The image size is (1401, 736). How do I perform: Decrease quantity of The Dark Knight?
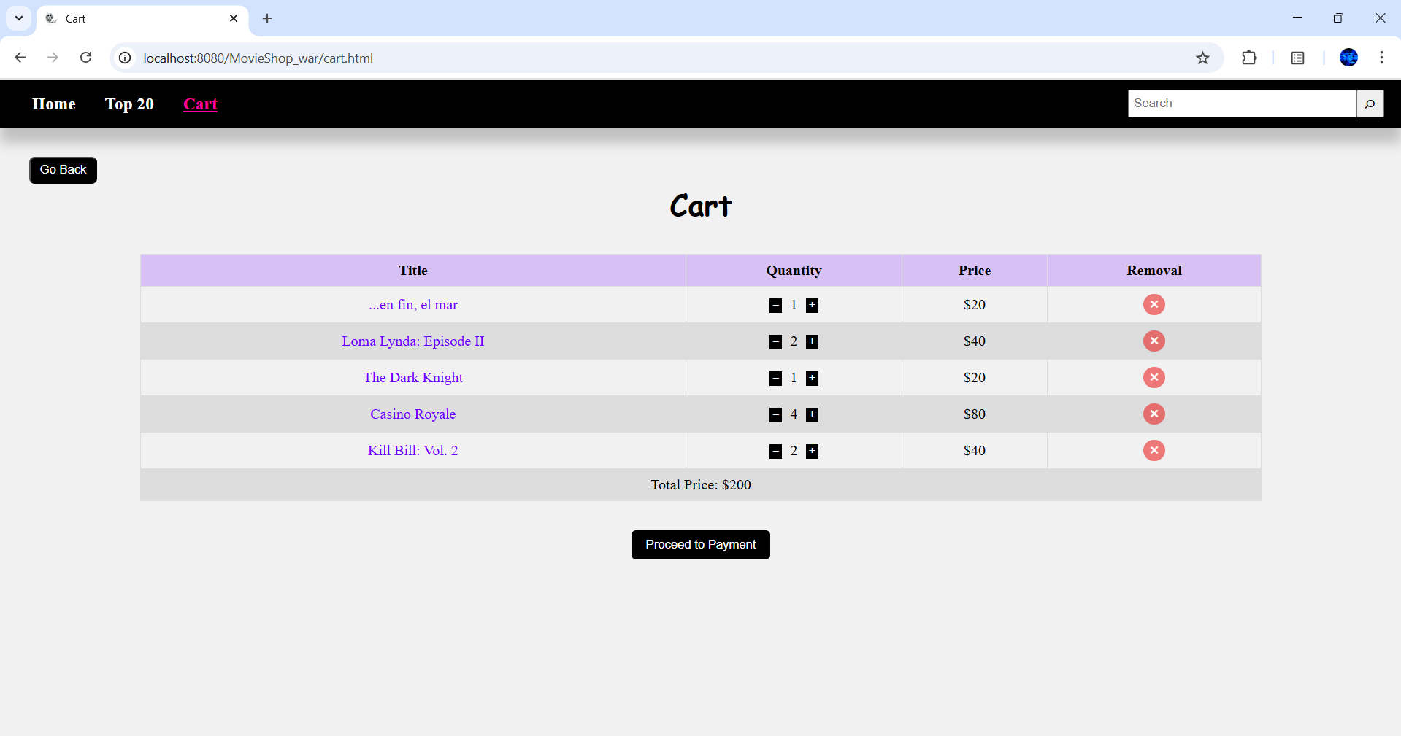775,379
